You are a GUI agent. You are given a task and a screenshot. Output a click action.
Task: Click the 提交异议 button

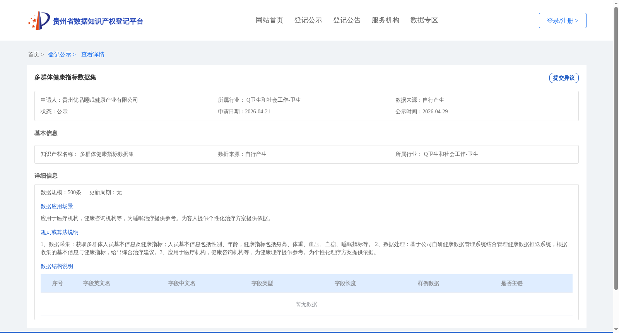(x=564, y=78)
